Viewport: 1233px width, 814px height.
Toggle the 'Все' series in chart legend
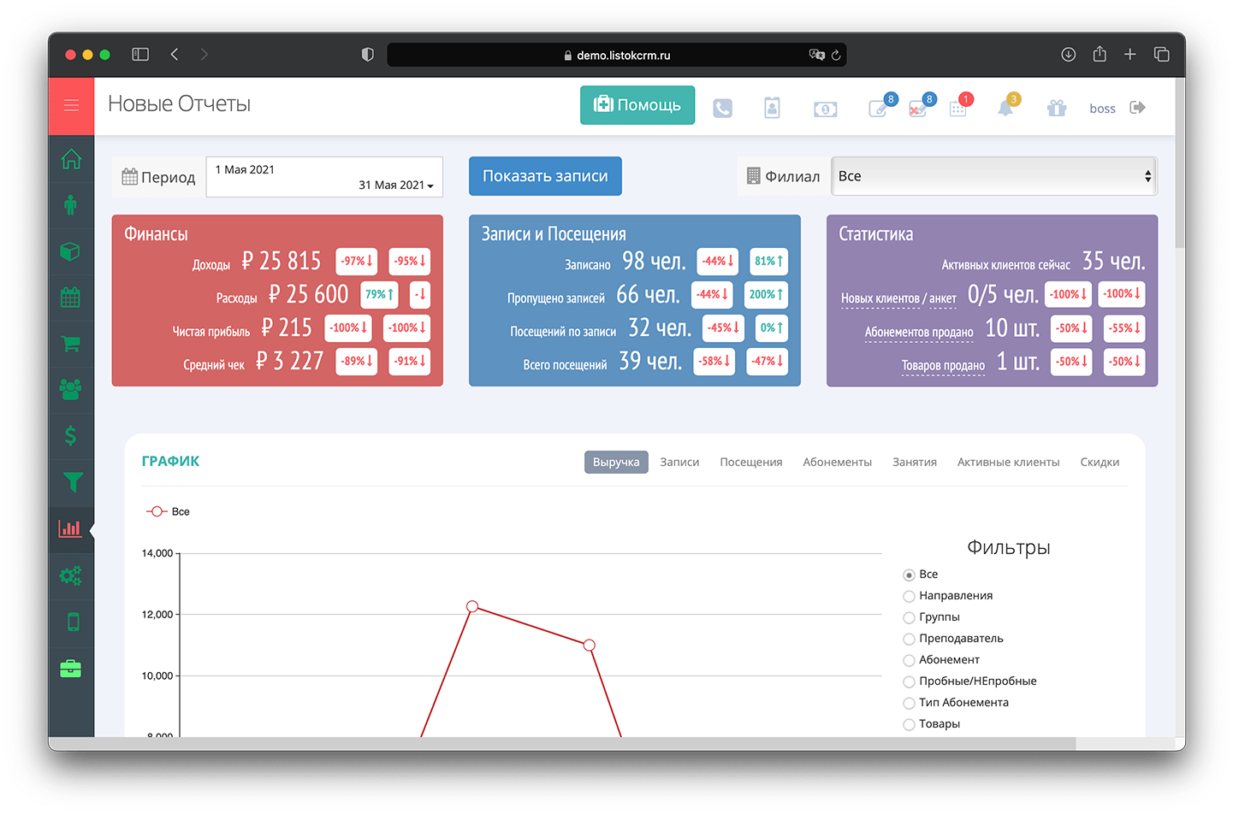tap(169, 511)
